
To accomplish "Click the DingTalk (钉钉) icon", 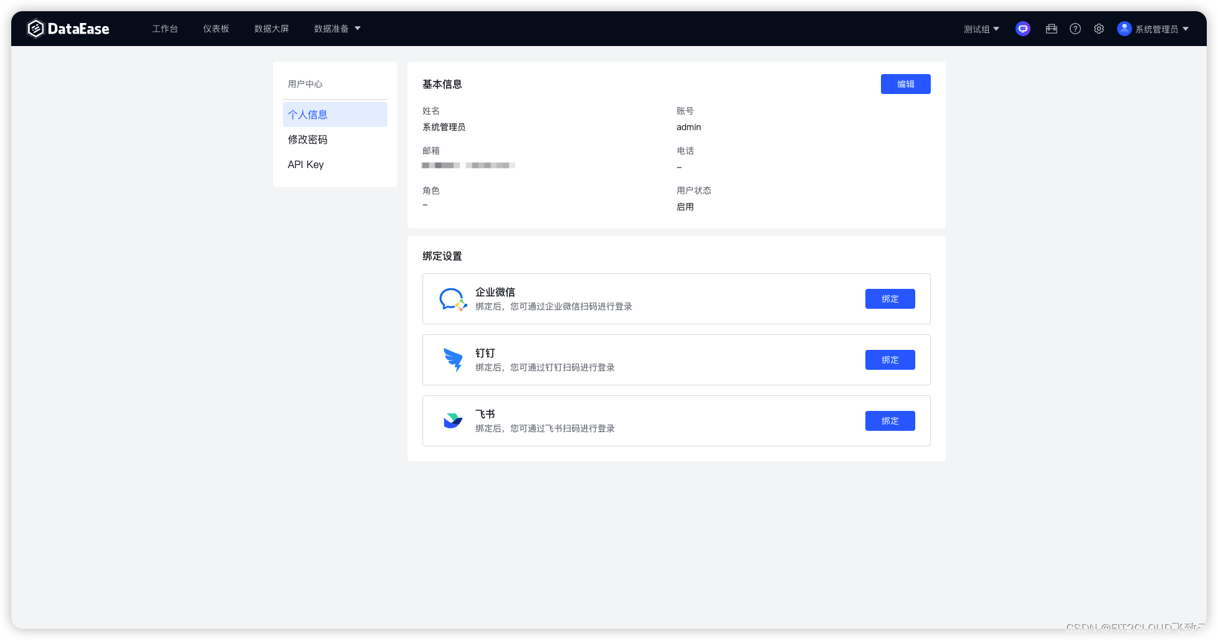I will 453,360.
